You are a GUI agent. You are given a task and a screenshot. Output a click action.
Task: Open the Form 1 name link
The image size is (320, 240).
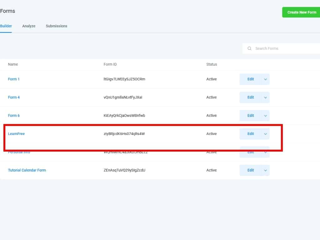point(14,79)
